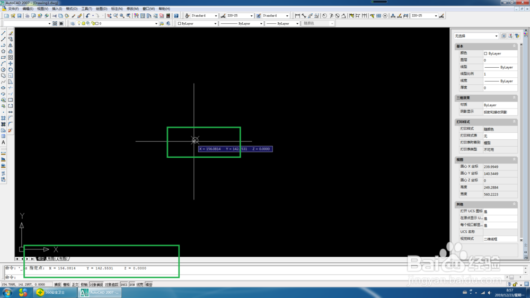Click the Cut scissors icon
Viewport: 530px width, 298px height.
click(54, 16)
